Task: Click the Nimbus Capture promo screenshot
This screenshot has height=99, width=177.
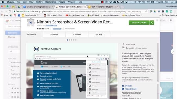Action: coord(72,71)
